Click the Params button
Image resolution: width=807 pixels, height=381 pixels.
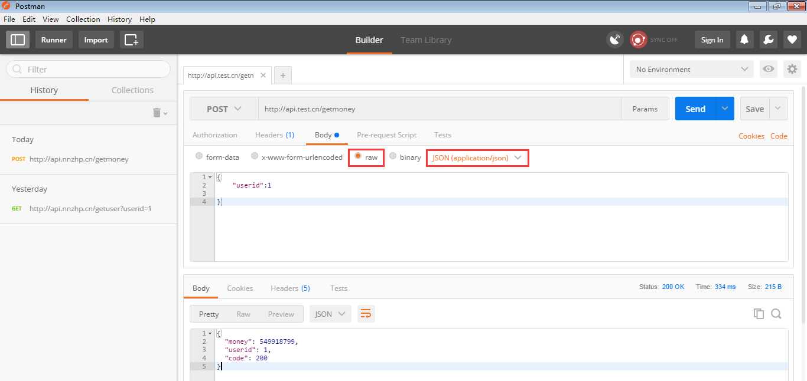(645, 109)
